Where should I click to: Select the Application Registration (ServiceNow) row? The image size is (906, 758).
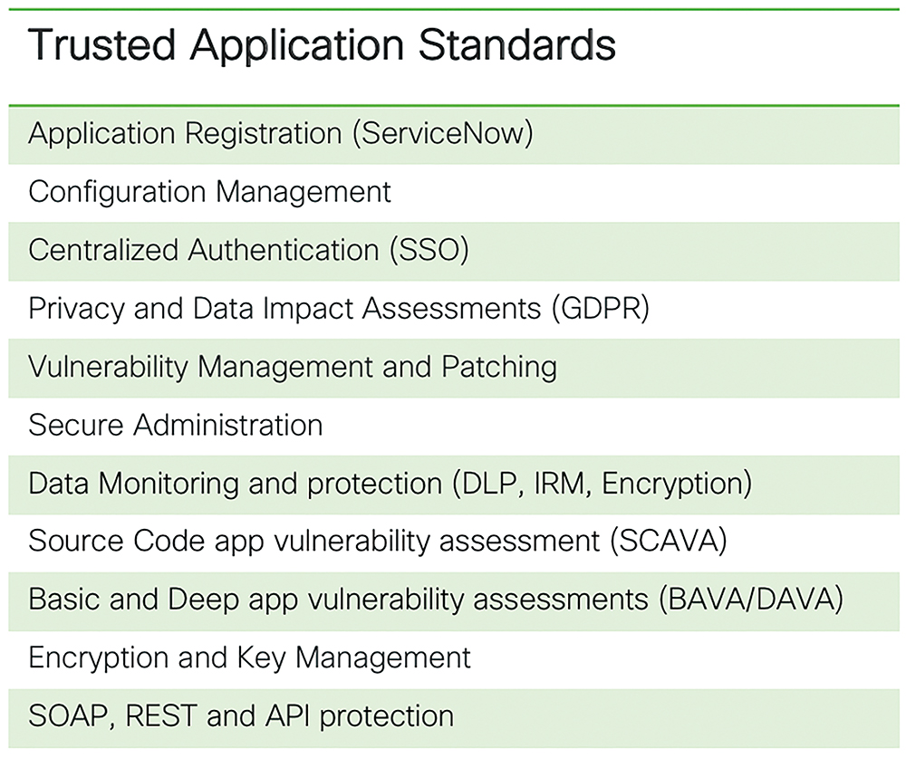coord(454,135)
